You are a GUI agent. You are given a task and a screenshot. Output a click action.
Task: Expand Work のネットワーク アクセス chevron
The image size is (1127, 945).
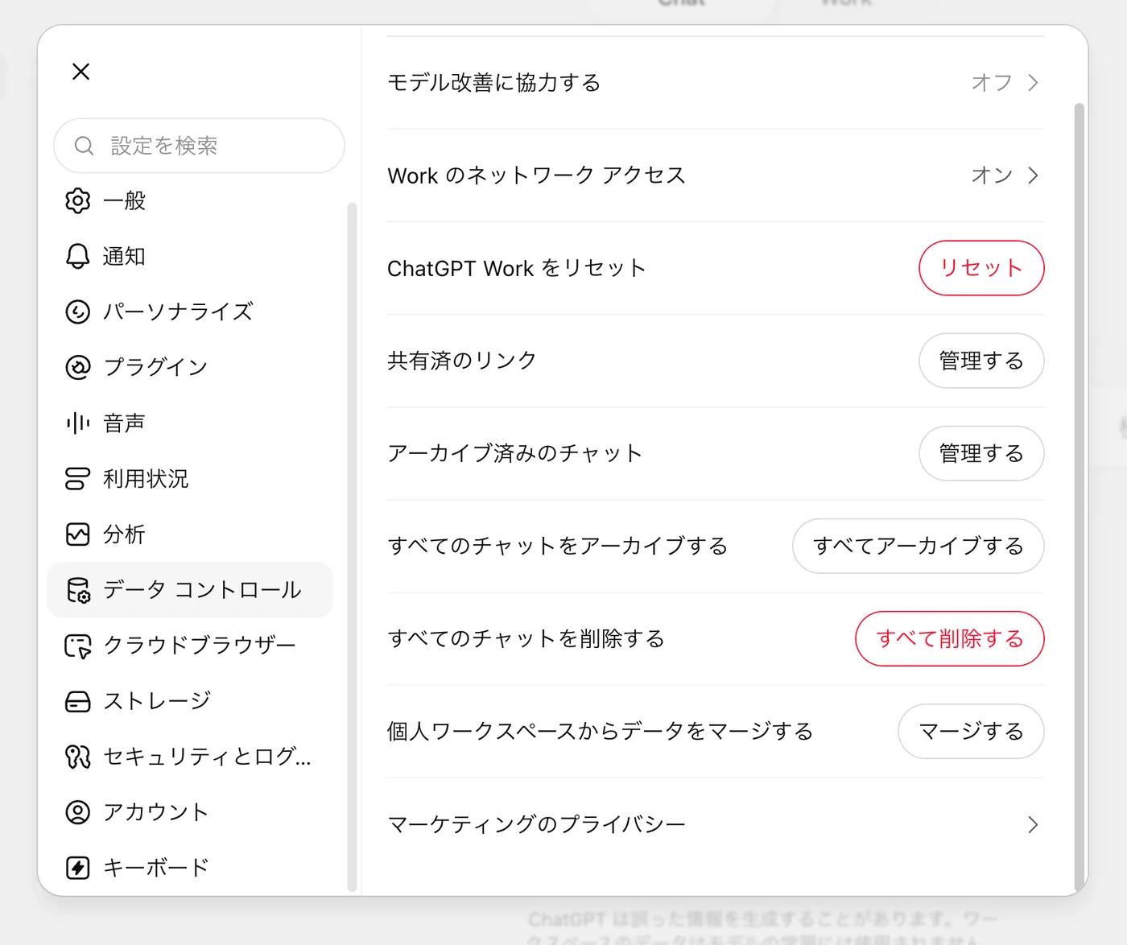pos(1033,175)
